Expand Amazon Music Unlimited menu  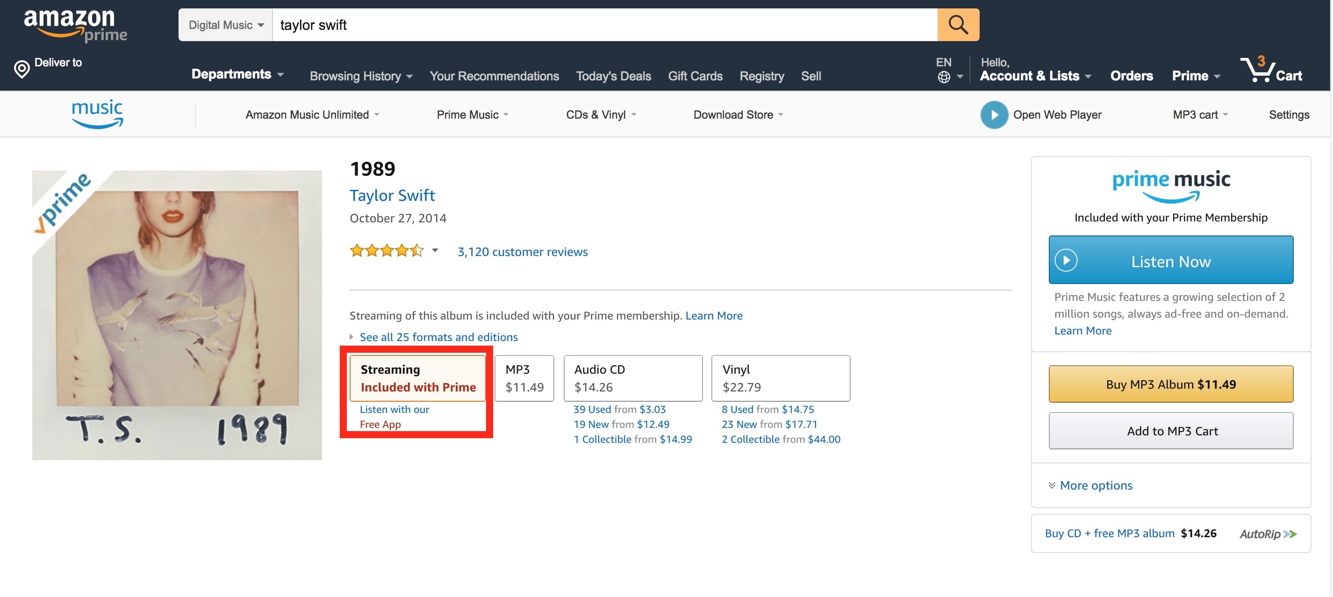click(x=312, y=115)
